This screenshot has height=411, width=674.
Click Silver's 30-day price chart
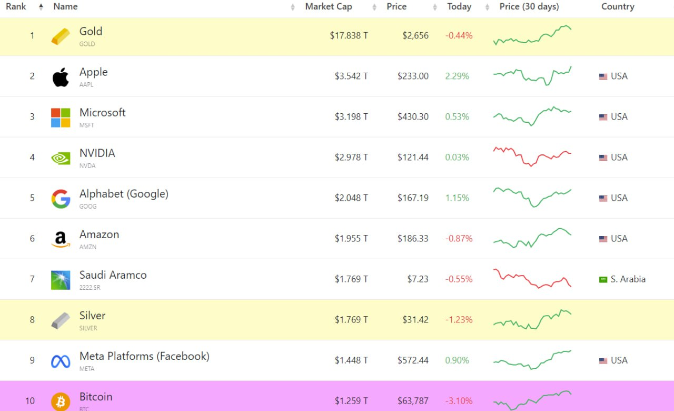pos(532,319)
